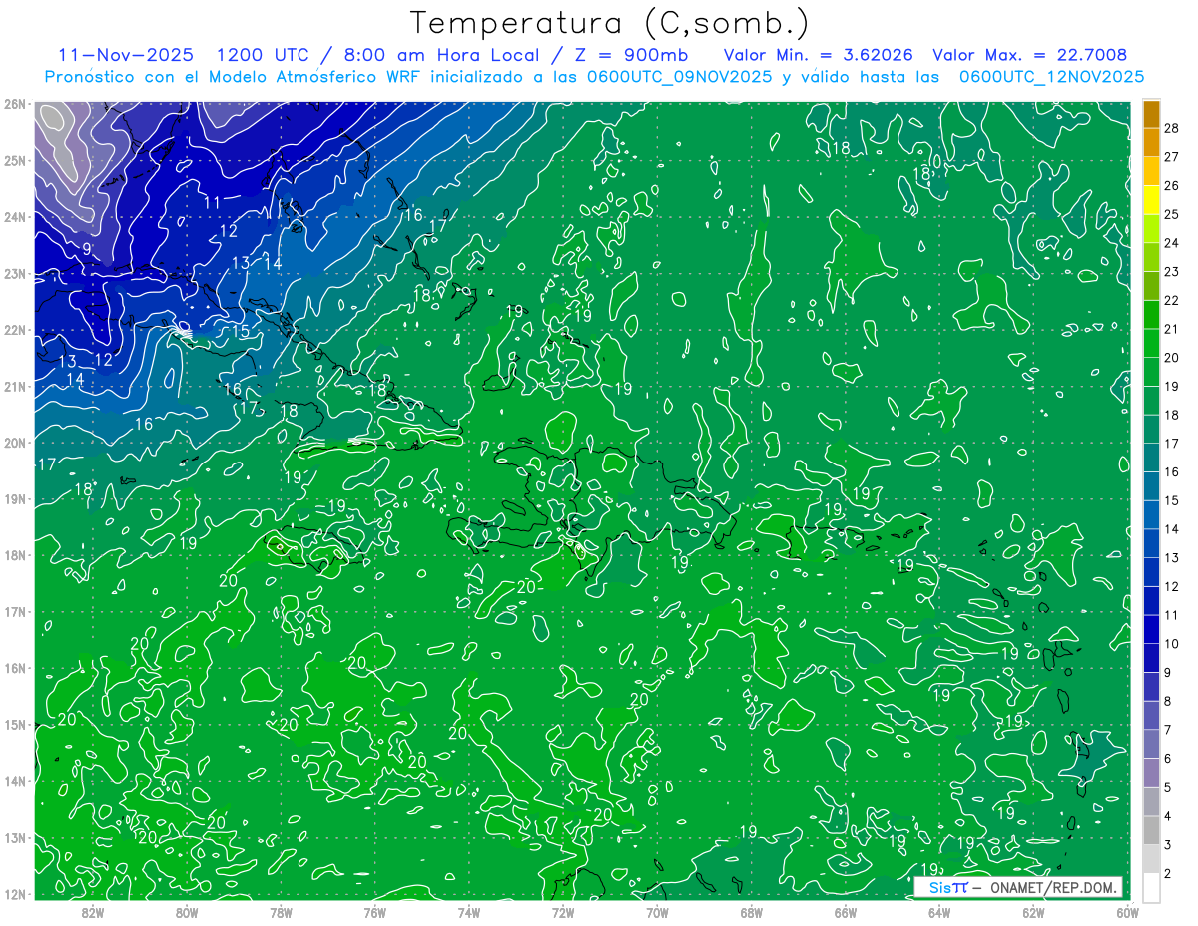Image resolution: width=1198 pixels, height=926 pixels.
Task: Click the 'Temperatura (C,somb.)' chart title
Action: [x=610, y=23]
